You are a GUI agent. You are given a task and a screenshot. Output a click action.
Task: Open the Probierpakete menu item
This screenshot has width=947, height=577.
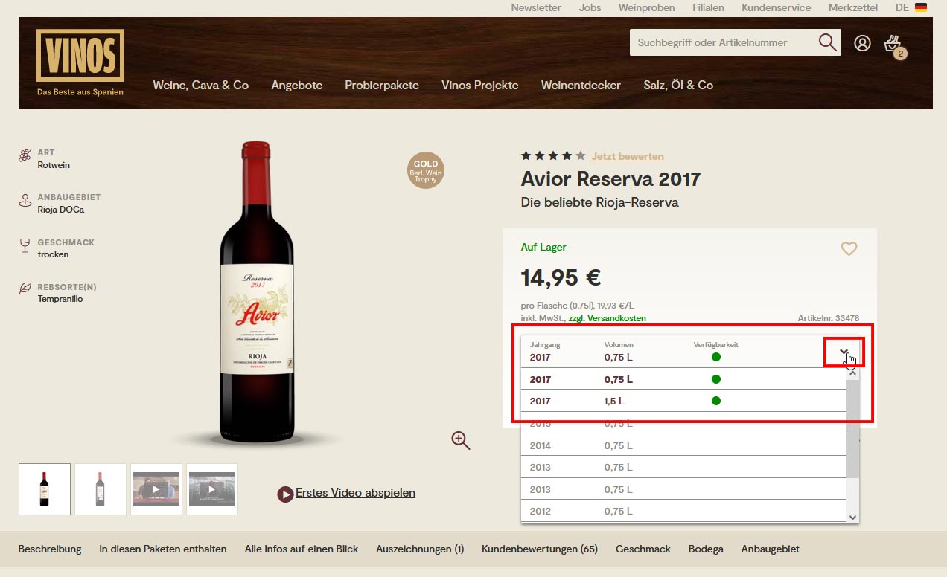click(382, 85)
